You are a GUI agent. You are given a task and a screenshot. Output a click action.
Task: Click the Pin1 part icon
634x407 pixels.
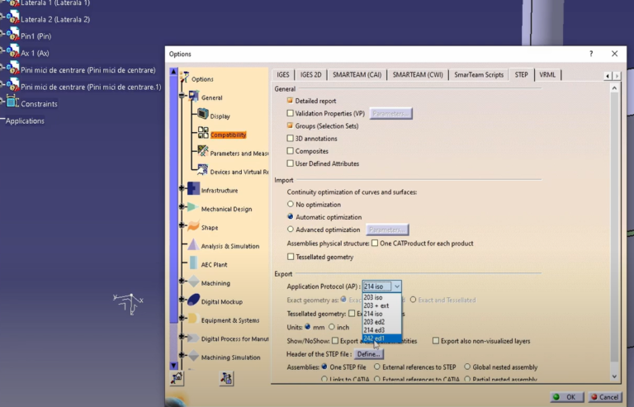pos(12,35)
